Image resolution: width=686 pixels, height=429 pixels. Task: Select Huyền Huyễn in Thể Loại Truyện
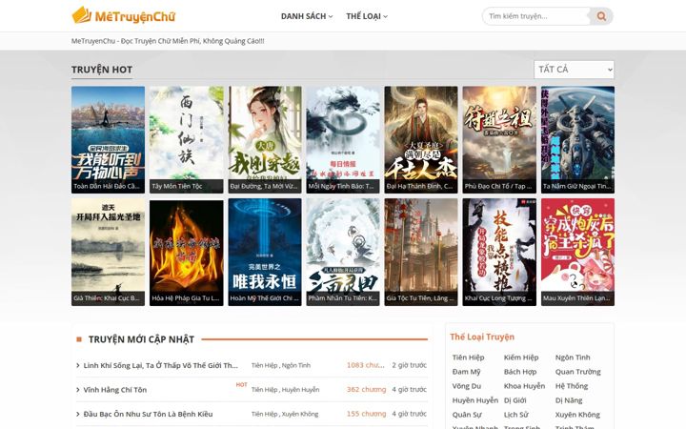tap(475, 400)
